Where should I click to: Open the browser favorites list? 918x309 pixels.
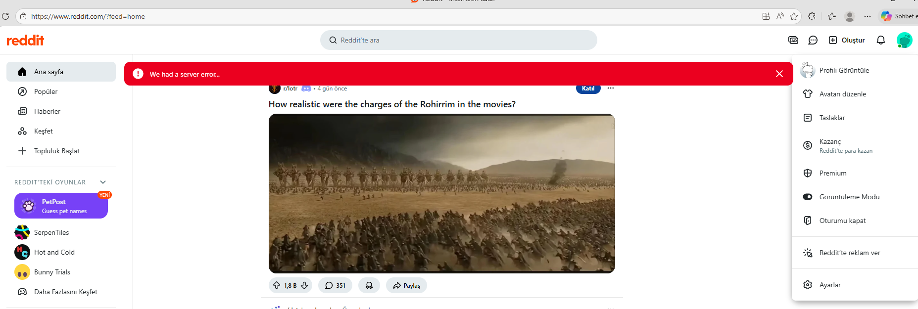(832, 16)
